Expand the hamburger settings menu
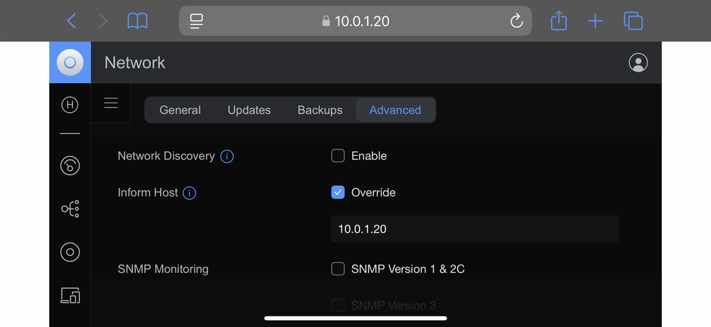 click(111, 103)
